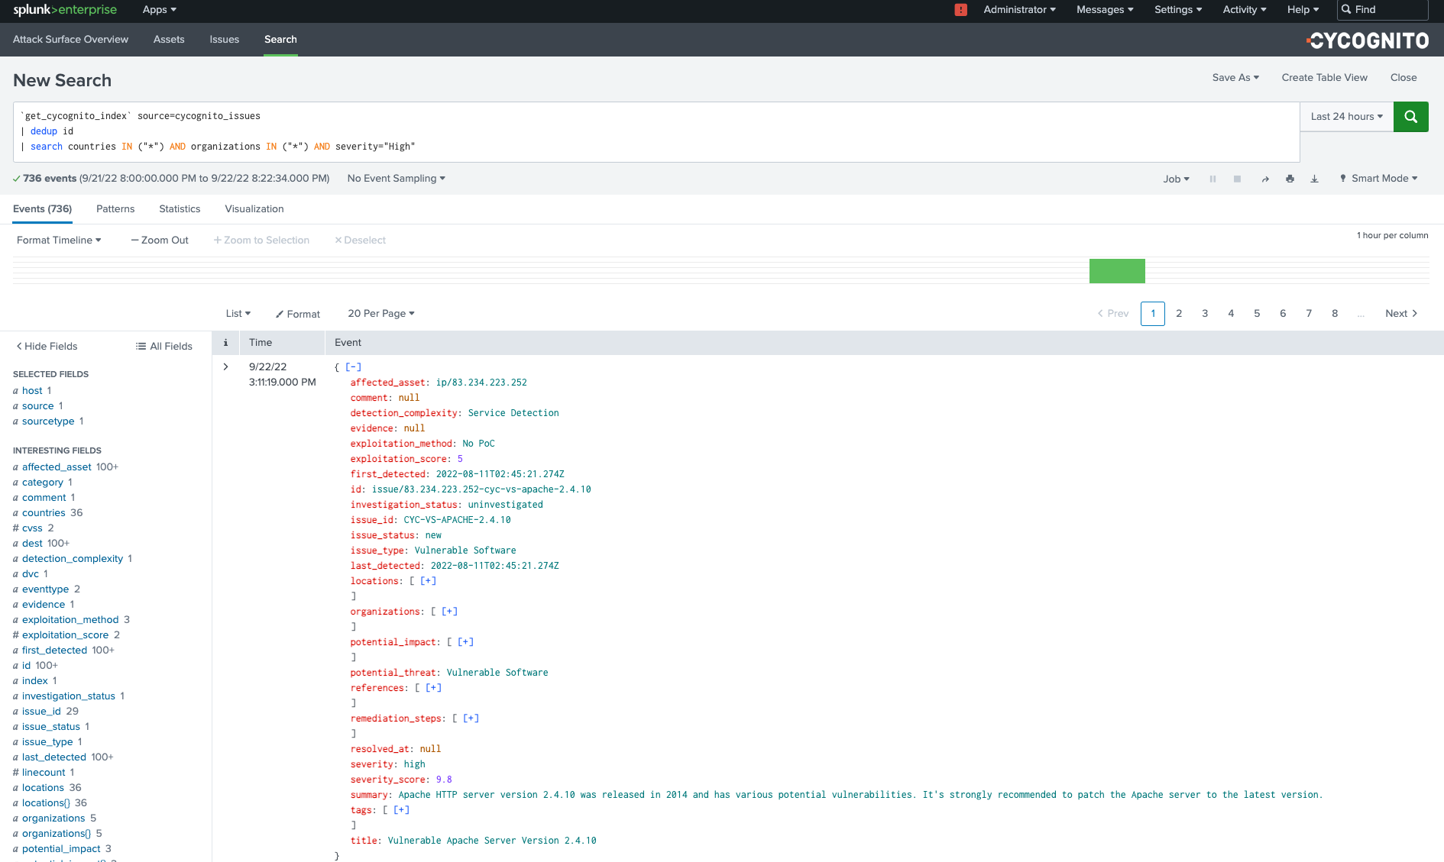This screenshot has width=1444, height=862.
Task: Switch to the Visualization tab
Action: [254, 209]
